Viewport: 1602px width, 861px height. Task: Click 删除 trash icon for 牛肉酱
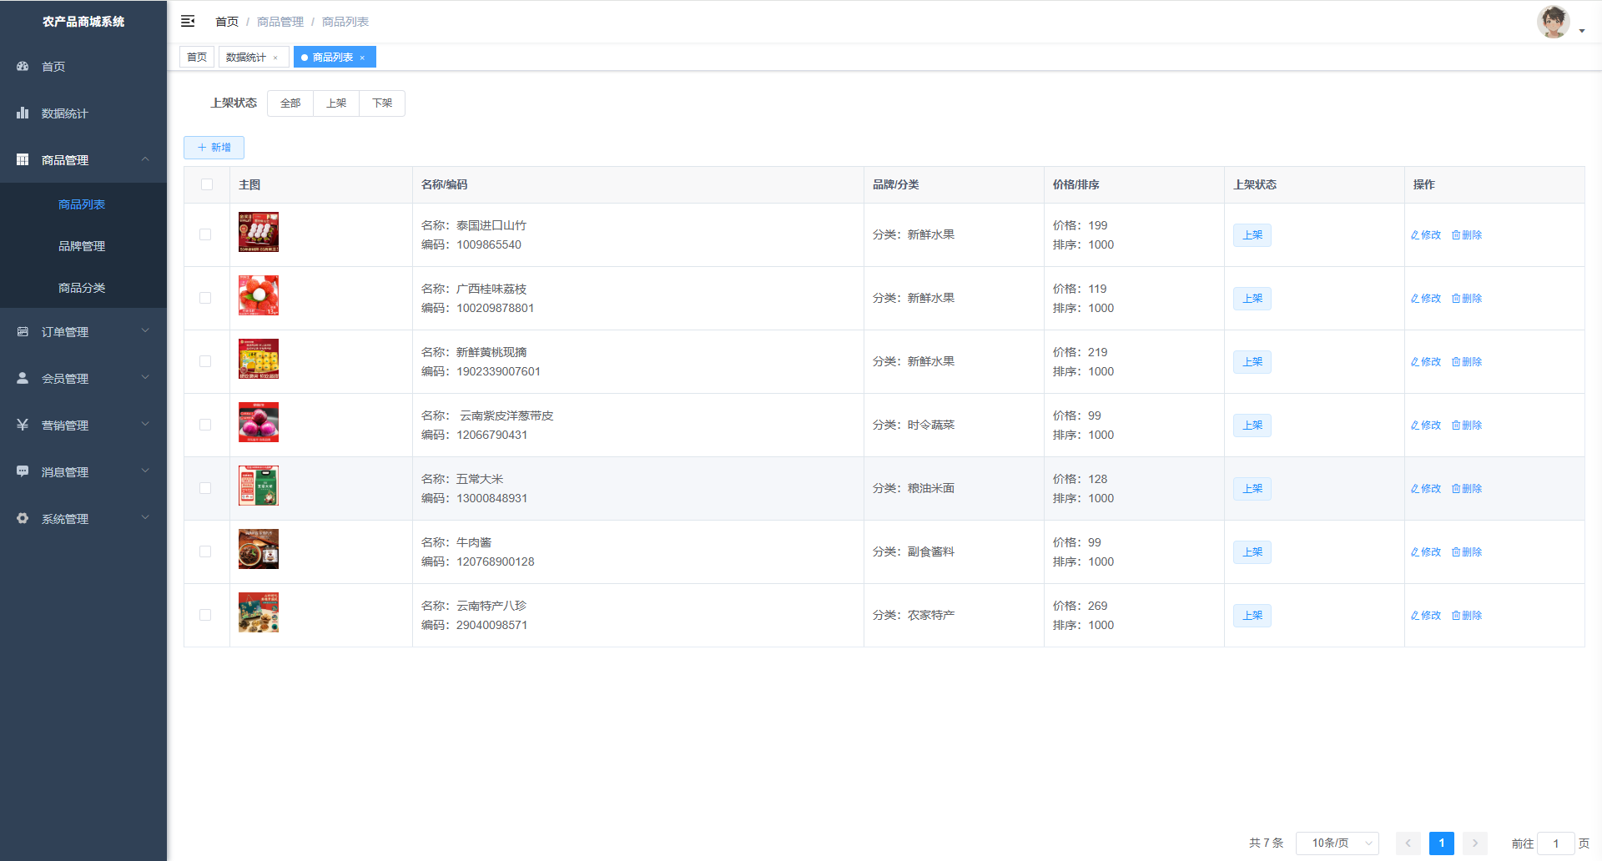(1456, 552)
